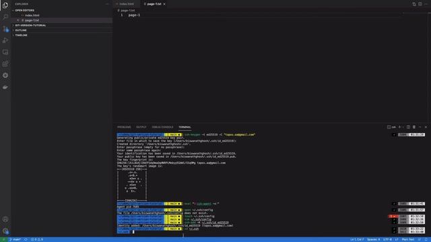
Task: Open the Search view in activity bar
Action: 5,17
